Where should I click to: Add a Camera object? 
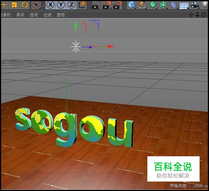pos(195,5)
